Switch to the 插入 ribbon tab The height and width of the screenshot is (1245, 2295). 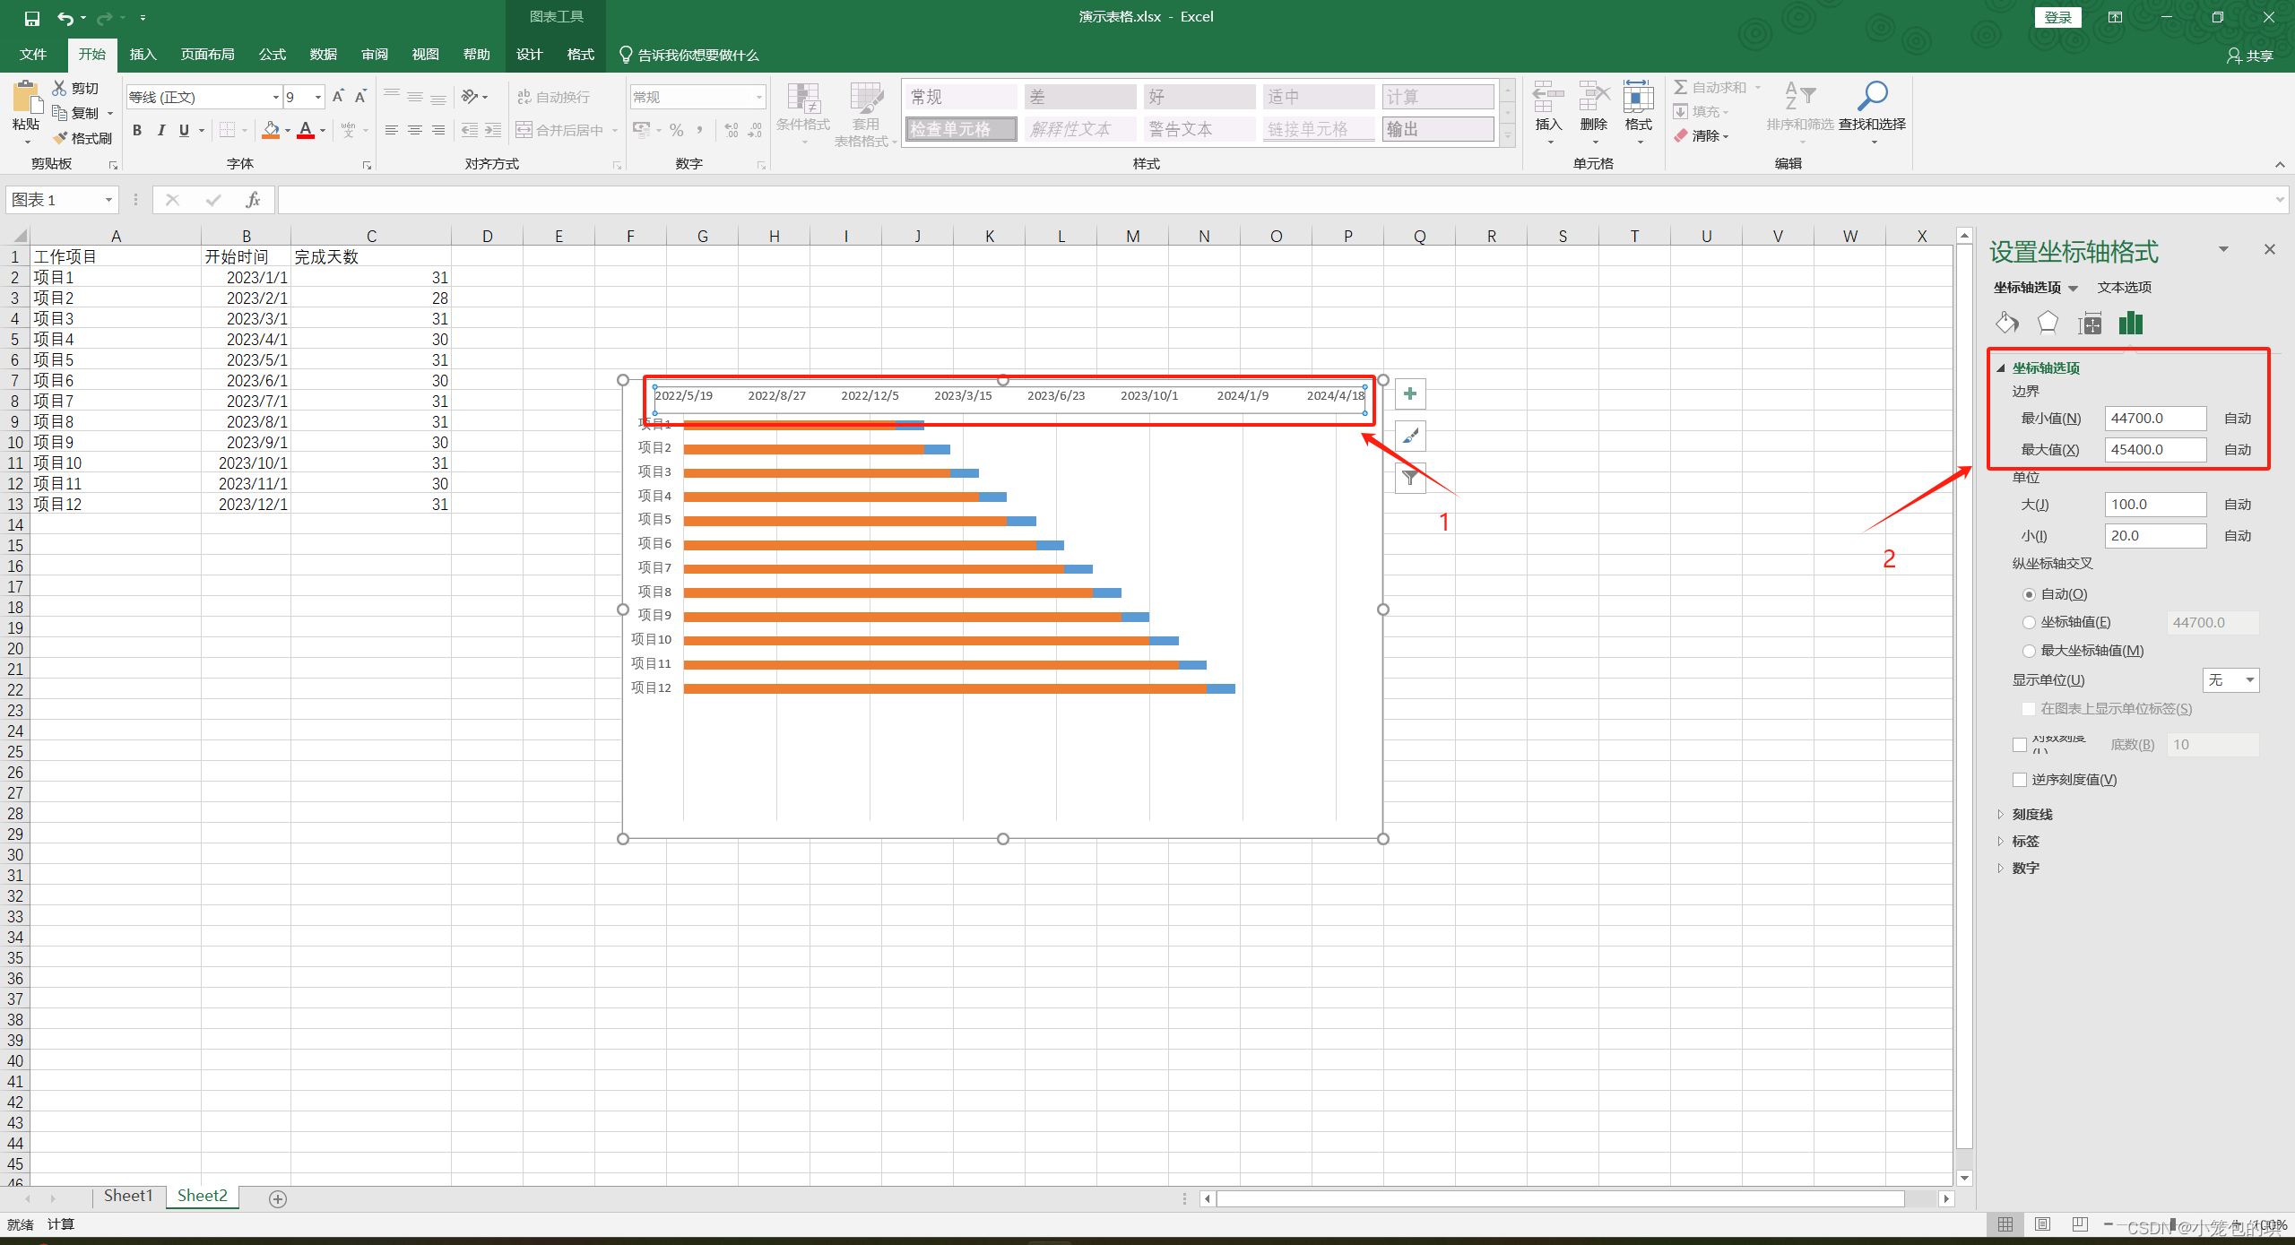[x=142, y=55]
